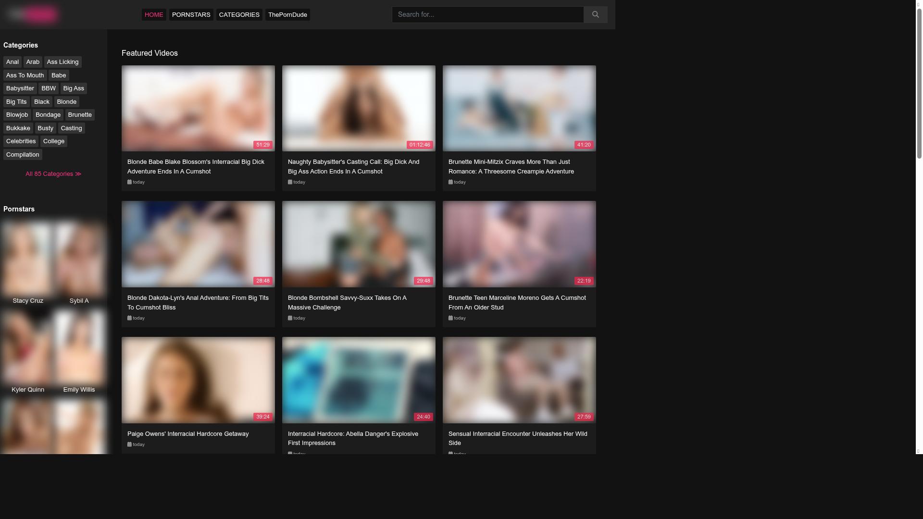Select the Celebrities category tag
The image size is (923, 519).
pos(21,141)
